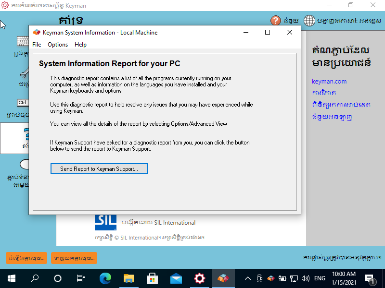Viewport: 385px width, 288px height.
Task: Close the Keyman System Information window
Action: 290,32
